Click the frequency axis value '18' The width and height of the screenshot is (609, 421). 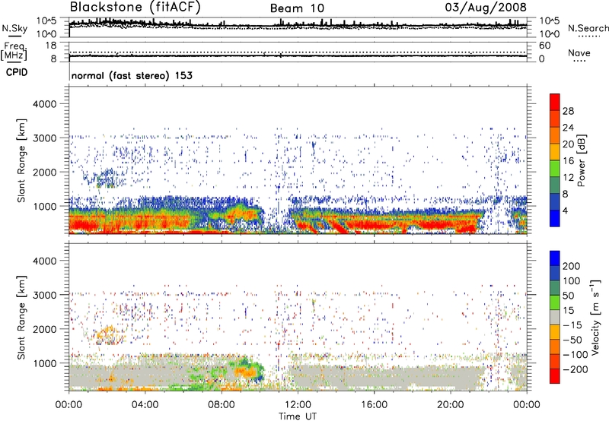(x=51, y=46)
